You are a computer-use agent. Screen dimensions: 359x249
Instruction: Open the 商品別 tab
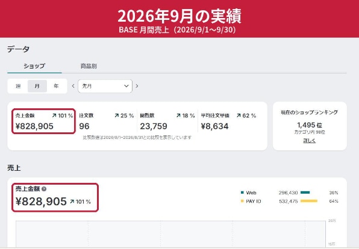[89, 66]
